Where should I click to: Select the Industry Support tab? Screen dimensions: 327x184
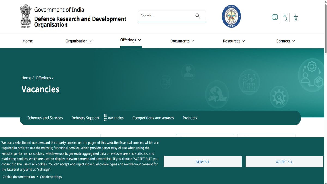[85, 118]
